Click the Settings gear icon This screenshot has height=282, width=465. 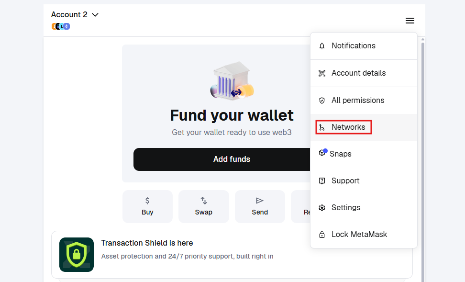coord(321,207)
